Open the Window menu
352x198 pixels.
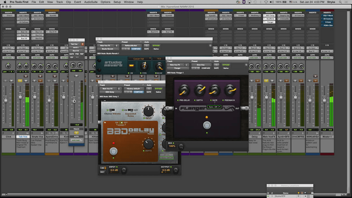coord(129,2)
